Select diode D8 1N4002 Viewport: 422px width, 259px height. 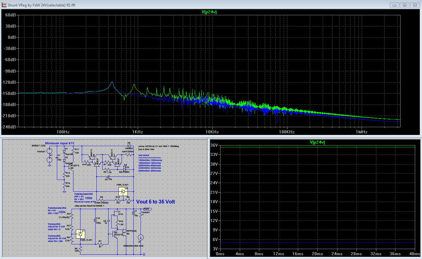coord(129,146)
